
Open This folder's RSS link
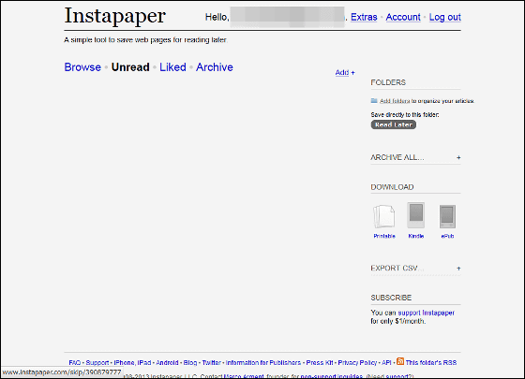[x=431, y=363]
